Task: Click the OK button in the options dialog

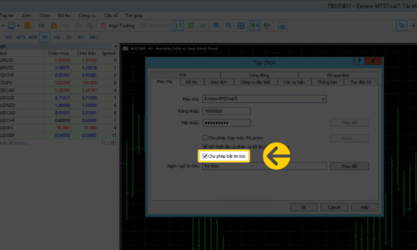Action: (x=303, y=207)
